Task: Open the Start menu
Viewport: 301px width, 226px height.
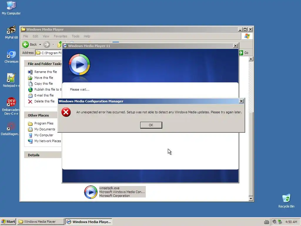Action: pyautogui.click(x=8, y=222)
